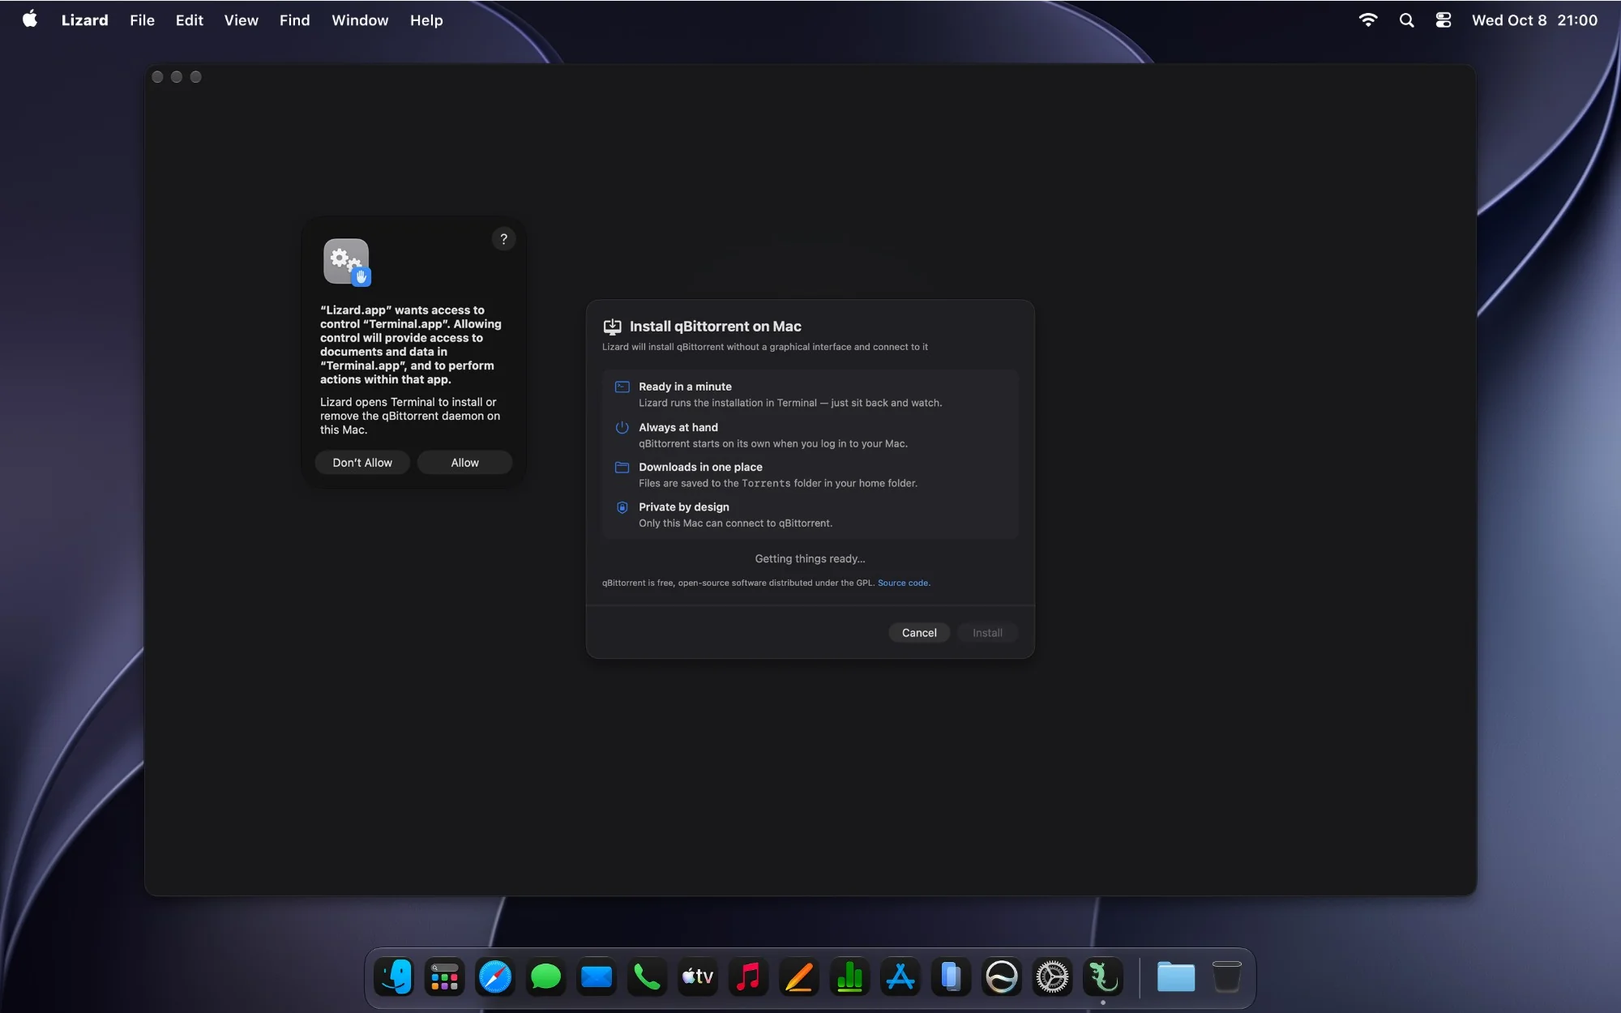Open Music from the Dock

click(x=748, y=977)
